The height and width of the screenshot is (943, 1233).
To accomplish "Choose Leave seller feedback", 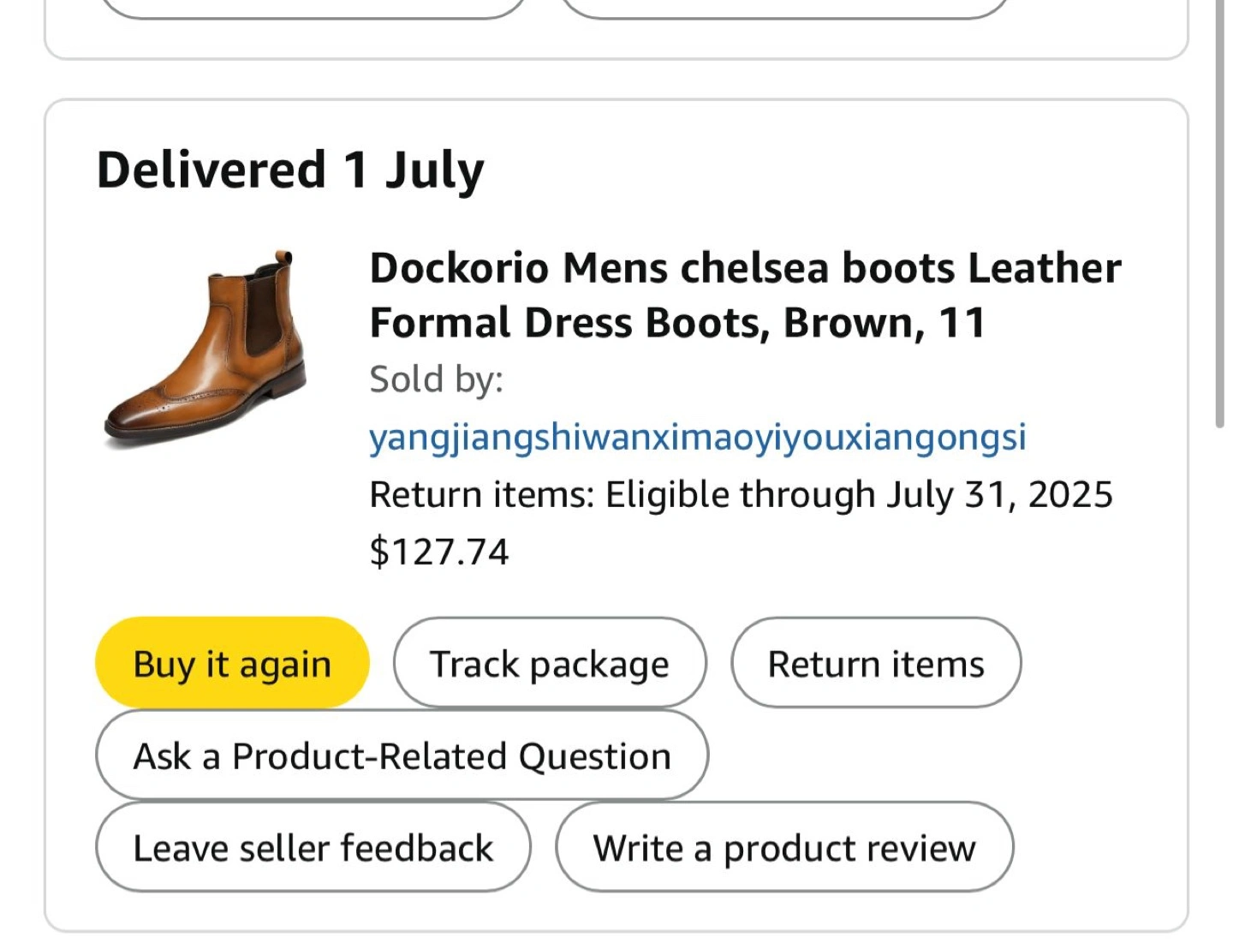I will (x=313, y=847).
